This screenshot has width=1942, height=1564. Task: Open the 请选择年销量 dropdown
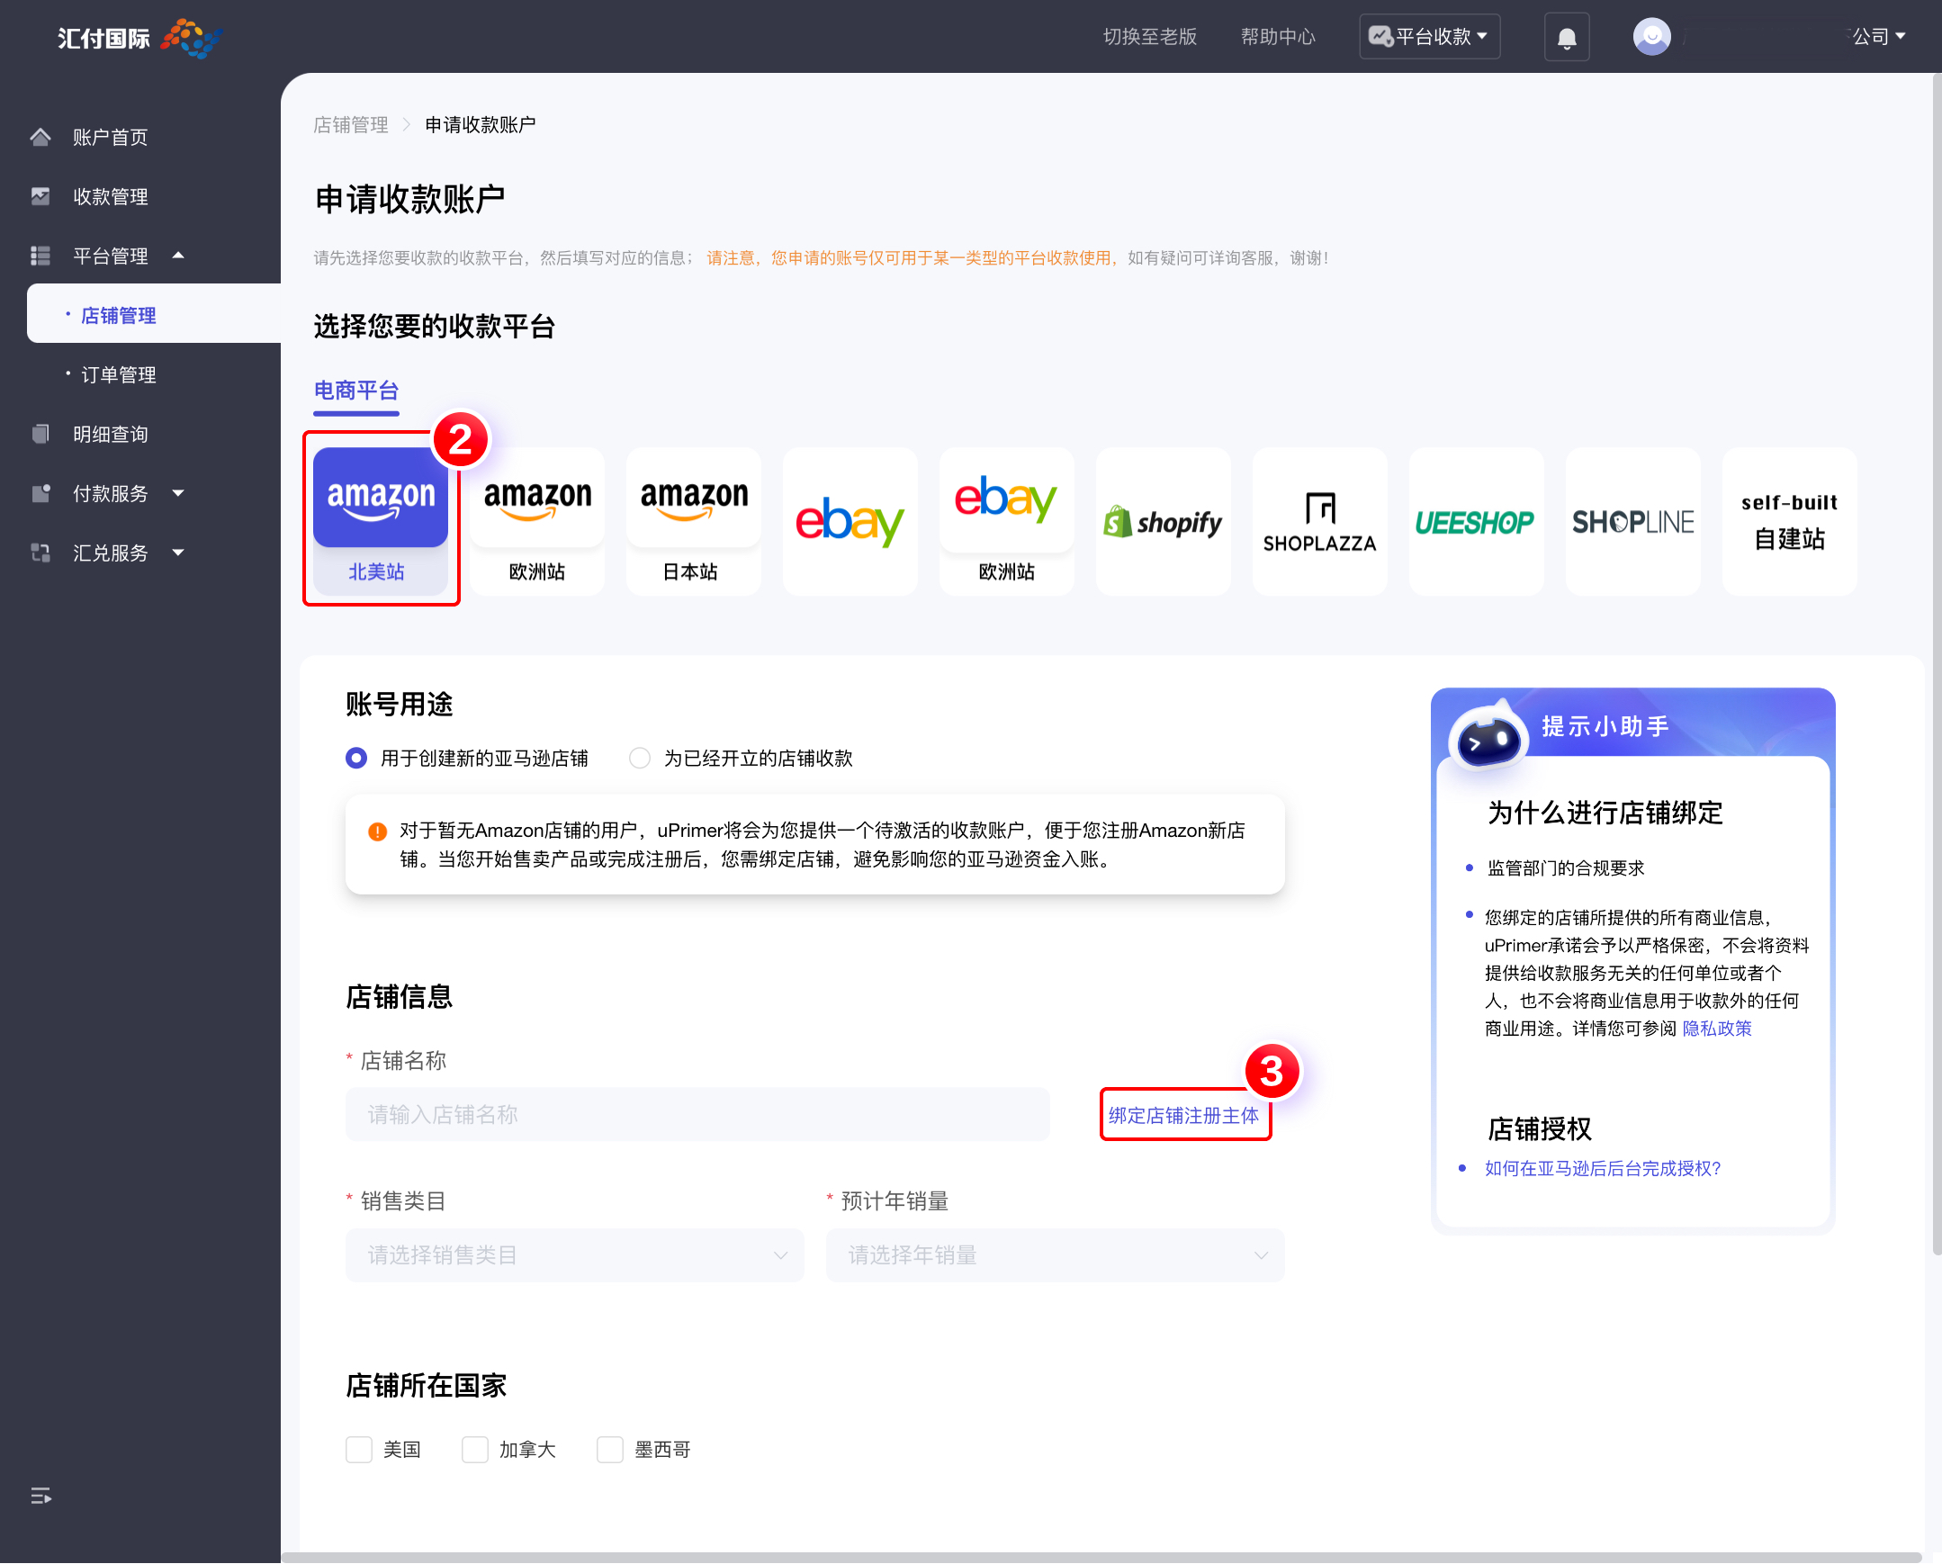pyautogui.click(x=1056, y=1255)
